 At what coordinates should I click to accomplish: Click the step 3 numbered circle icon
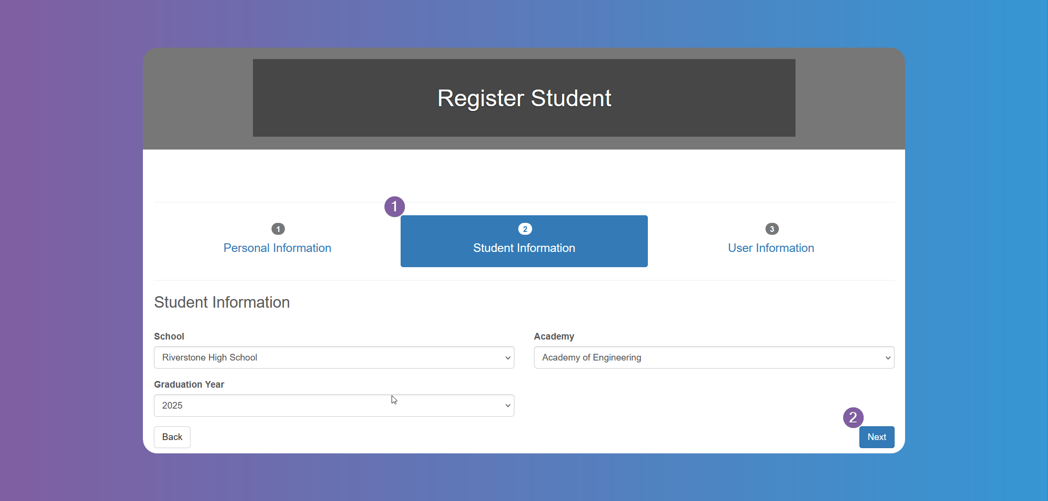[x=771, y=229]
